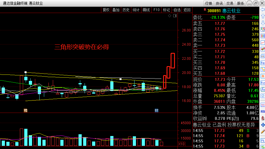Open the yellow tree structure icon
265x149 pixels.
[x=263, y=70]
